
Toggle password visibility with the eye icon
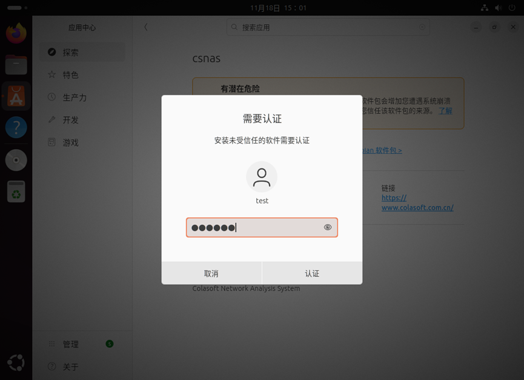[328, 227]
